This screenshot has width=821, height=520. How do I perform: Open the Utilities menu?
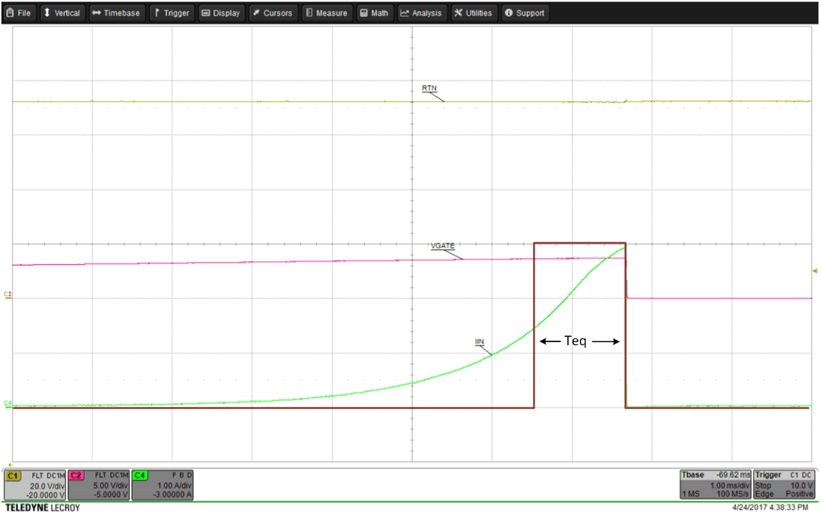474,13
